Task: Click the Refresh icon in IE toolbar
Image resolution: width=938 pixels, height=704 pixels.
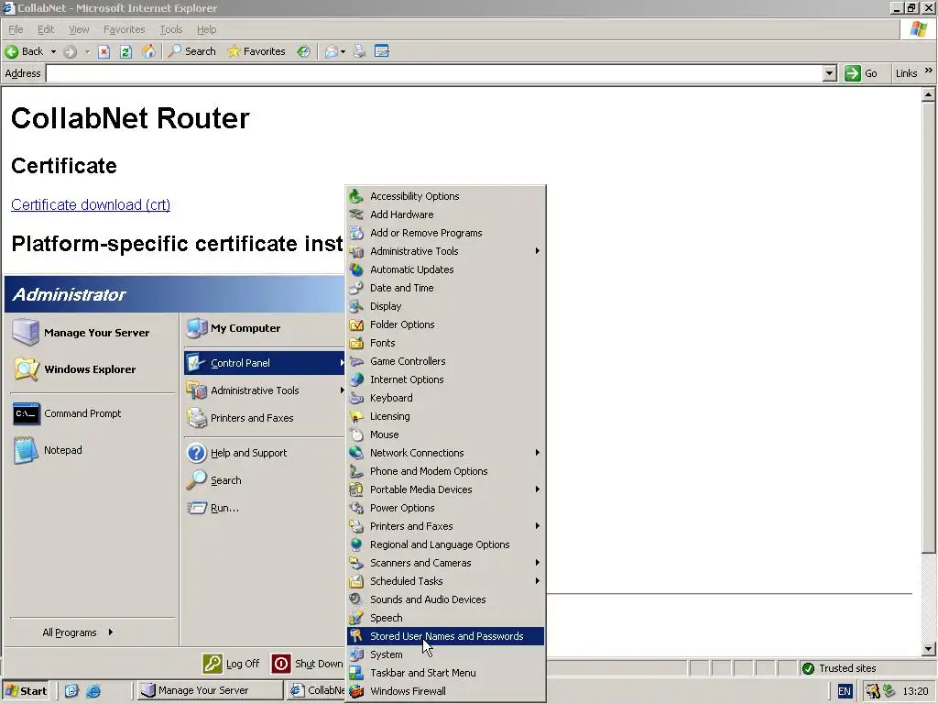Action: point(125,51)
